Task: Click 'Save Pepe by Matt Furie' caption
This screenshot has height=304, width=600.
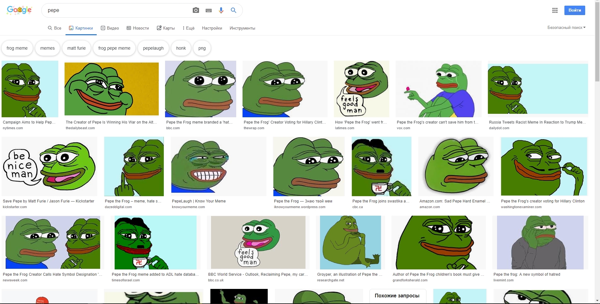Action: 49,201
